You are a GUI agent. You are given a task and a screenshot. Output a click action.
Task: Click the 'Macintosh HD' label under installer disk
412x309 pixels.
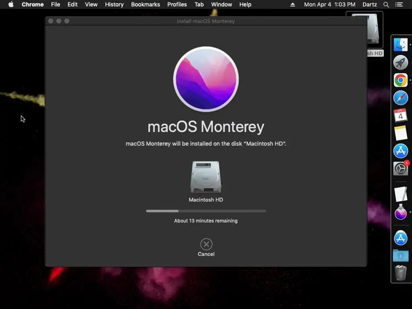[206, 200]
